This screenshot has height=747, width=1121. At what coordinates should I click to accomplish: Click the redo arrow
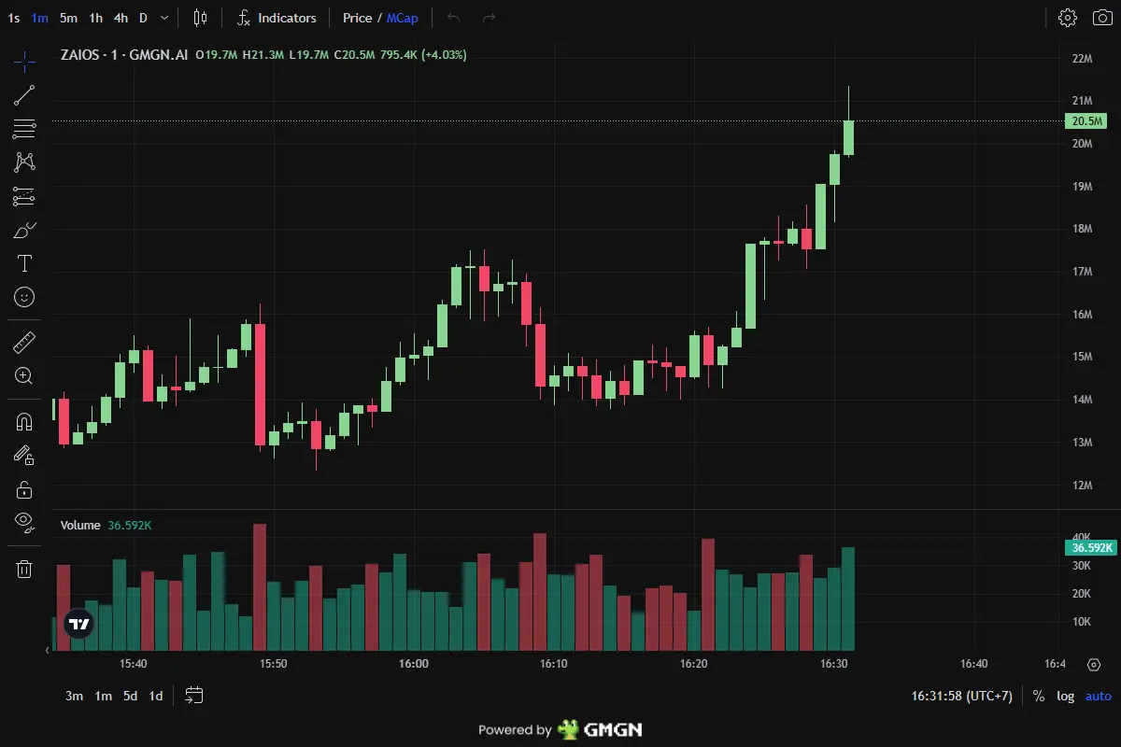(489, 18)
